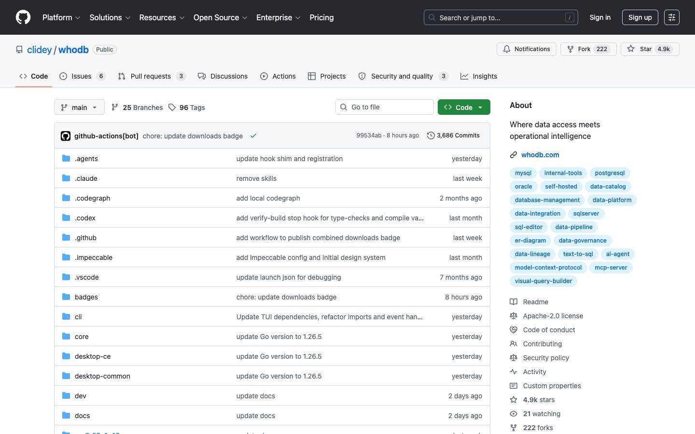Click the scale icon next to Apache-2.0 license
695x434 pixels.
click(x=514, y=316)
